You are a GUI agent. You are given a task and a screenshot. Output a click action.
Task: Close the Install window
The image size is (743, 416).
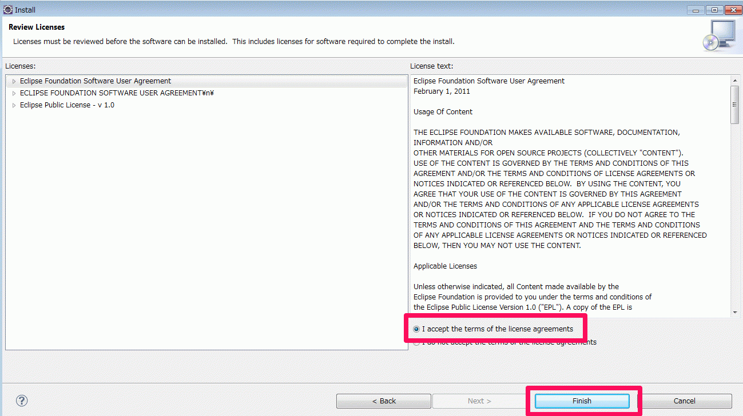click(x=733, y=10)
